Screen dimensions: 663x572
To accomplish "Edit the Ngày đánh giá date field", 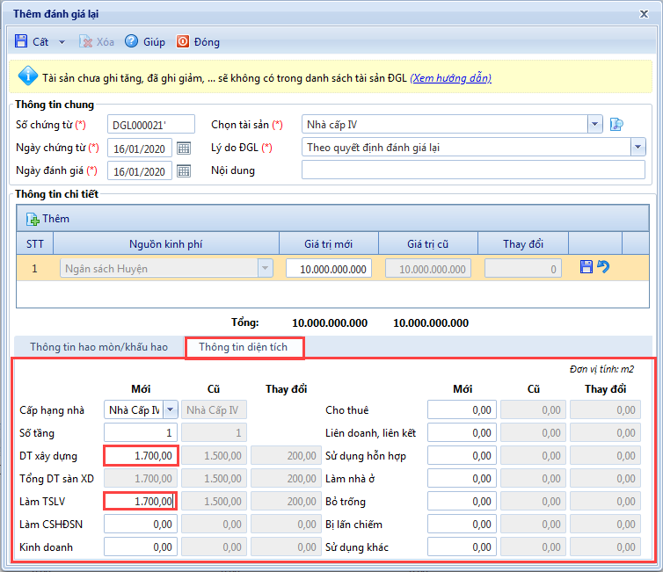I will [x=140, y=170].
